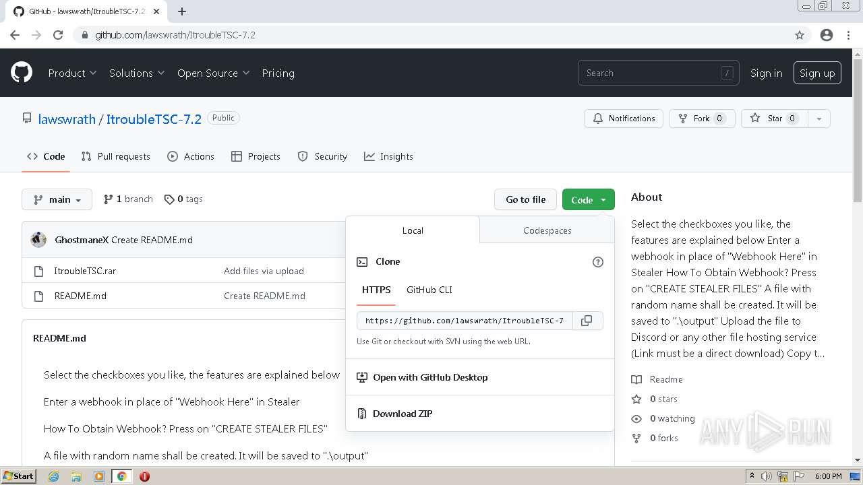863x485 pixels.
Task: Click the Go to file button
Action: click(x=526, y=199)
